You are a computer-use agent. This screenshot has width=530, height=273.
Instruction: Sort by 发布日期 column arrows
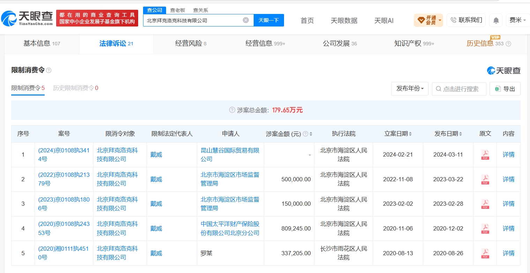(461, 134)
